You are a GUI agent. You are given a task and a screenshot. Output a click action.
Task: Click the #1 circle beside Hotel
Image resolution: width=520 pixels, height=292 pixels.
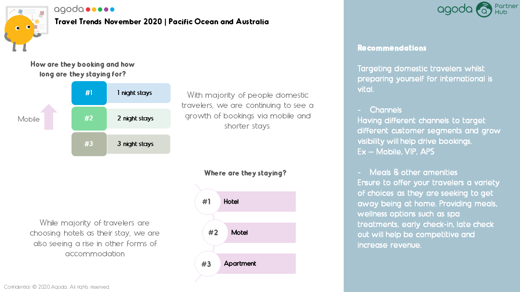click(208, 202)
